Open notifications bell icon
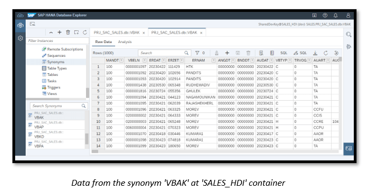 coord(336,16)
